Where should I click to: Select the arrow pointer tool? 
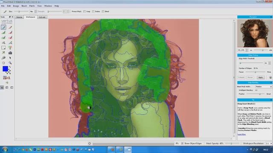click(x=10, y=58)
